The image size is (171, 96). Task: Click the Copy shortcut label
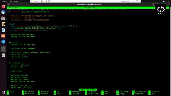(122, 94)
